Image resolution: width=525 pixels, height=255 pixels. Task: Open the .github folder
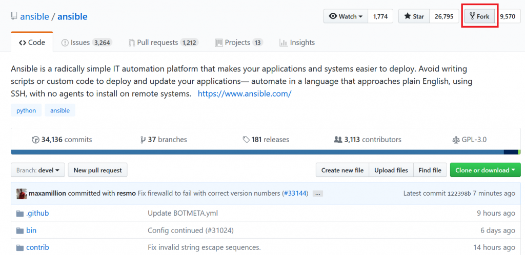coord(37,213)
